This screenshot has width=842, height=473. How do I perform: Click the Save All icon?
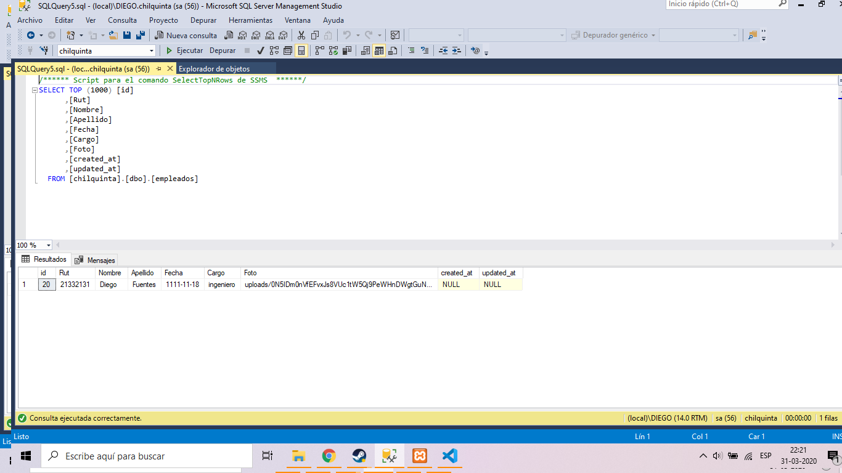(141, 35)
